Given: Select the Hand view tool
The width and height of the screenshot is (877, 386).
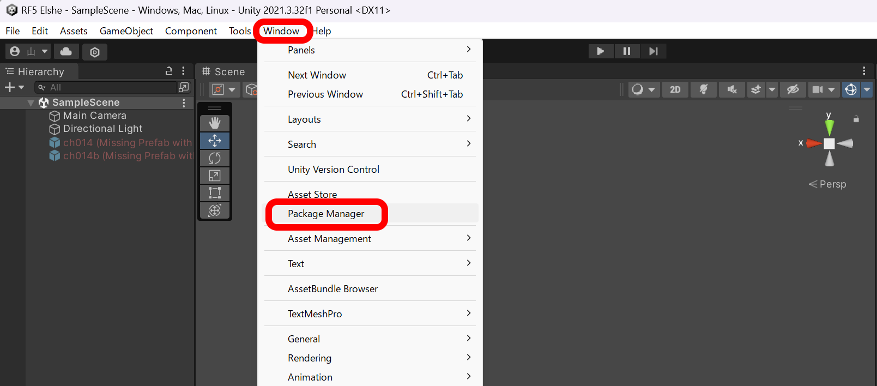Looking at the screenshot, I should [x=215, y=123].
